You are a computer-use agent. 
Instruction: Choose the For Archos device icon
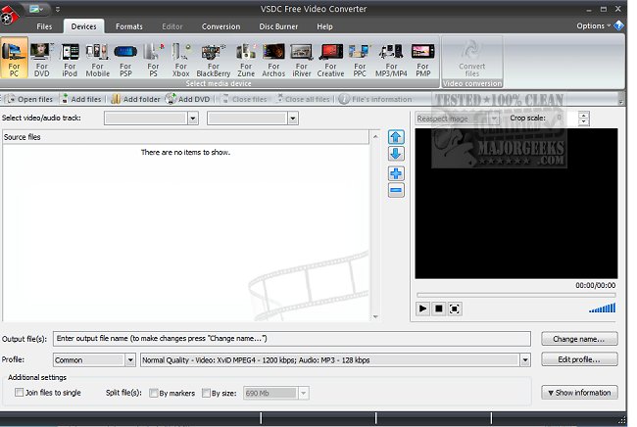coord(273,60)
